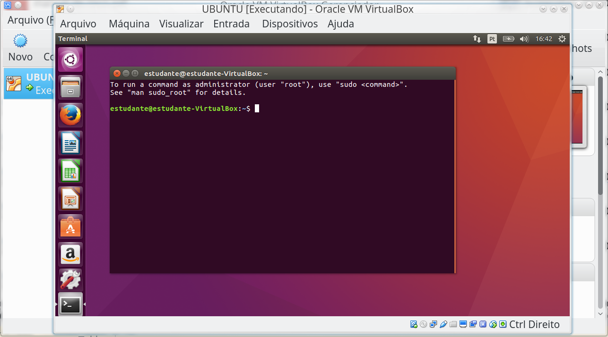Open the session power gear menu

pyautogui.click(x=562, y=39)
